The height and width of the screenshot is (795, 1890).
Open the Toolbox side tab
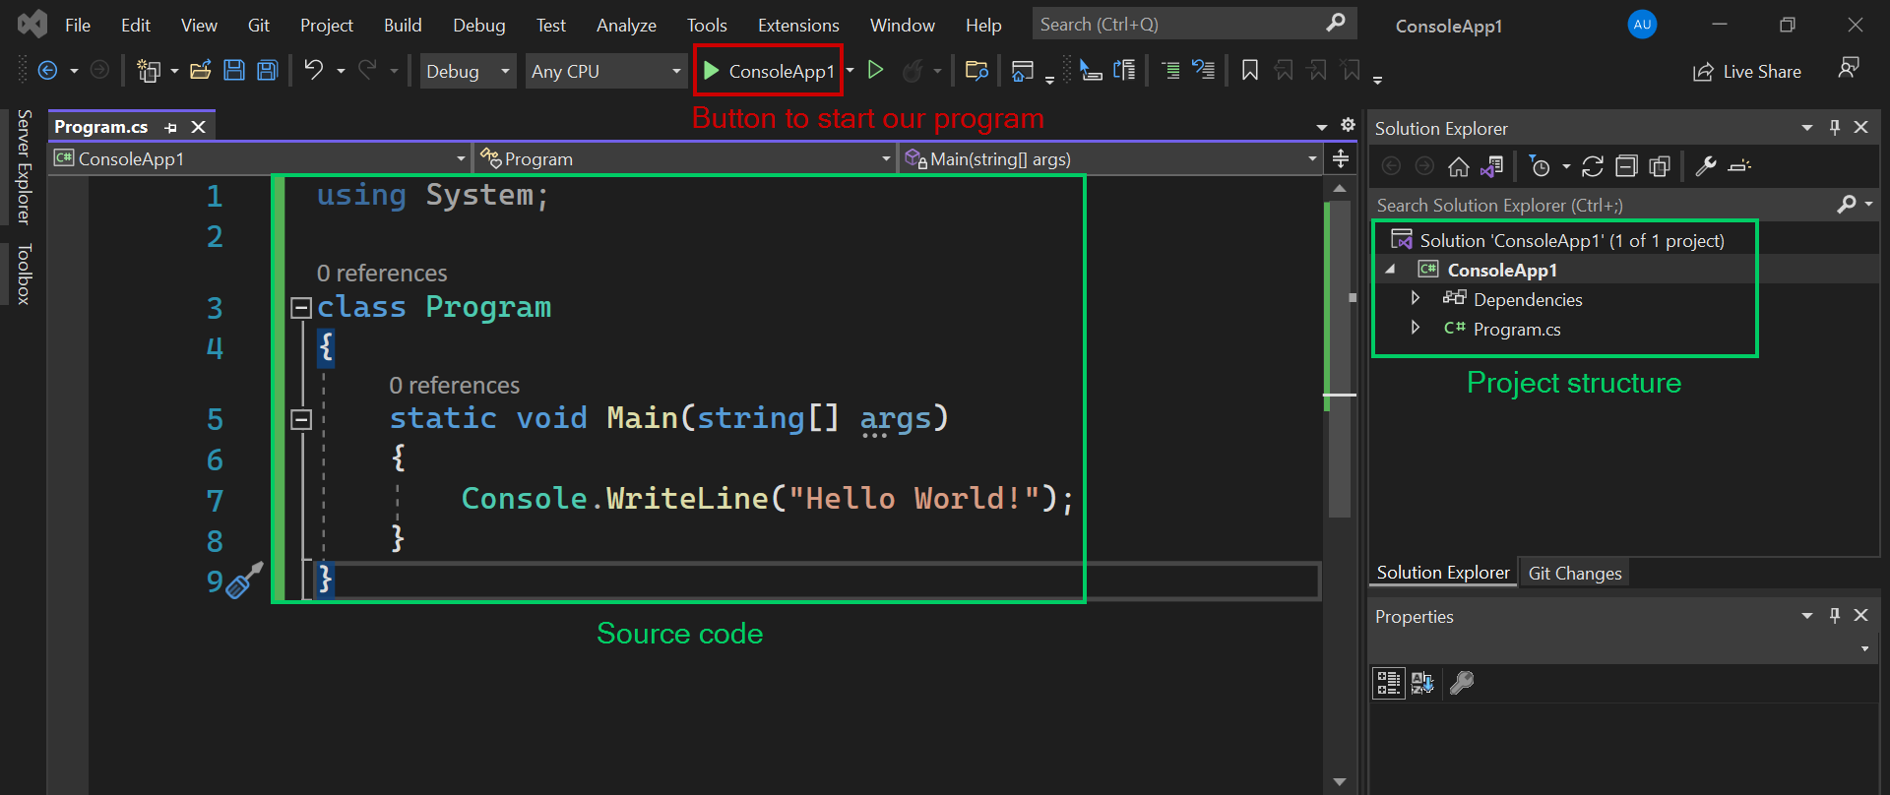(25, 275)
